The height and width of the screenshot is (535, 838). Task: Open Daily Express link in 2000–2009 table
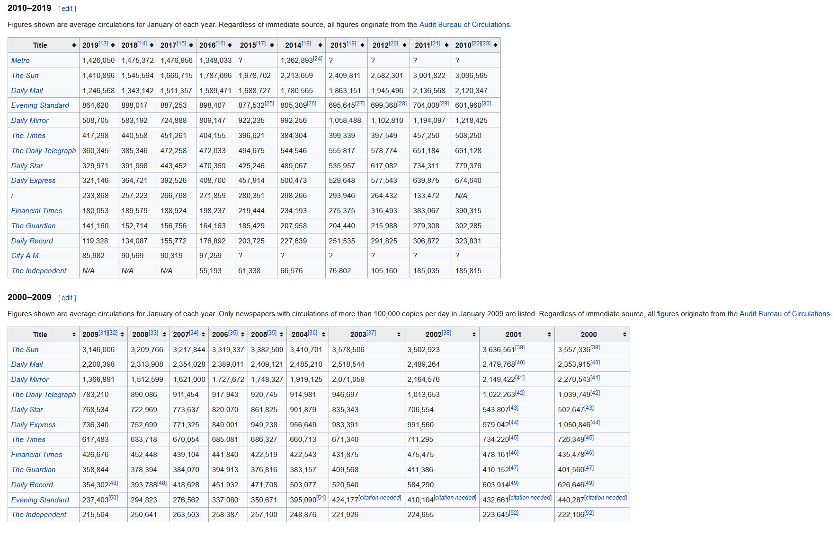pos(33,425)
